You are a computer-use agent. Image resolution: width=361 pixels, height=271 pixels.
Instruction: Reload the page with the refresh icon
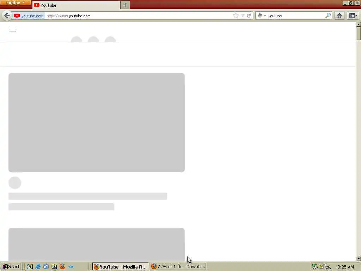(x=249, y=16)
